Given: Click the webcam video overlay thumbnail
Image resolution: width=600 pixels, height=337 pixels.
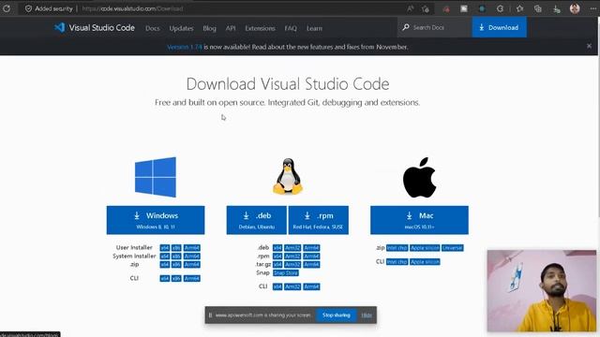Looking at the screenshot, I should coord(542,291).
